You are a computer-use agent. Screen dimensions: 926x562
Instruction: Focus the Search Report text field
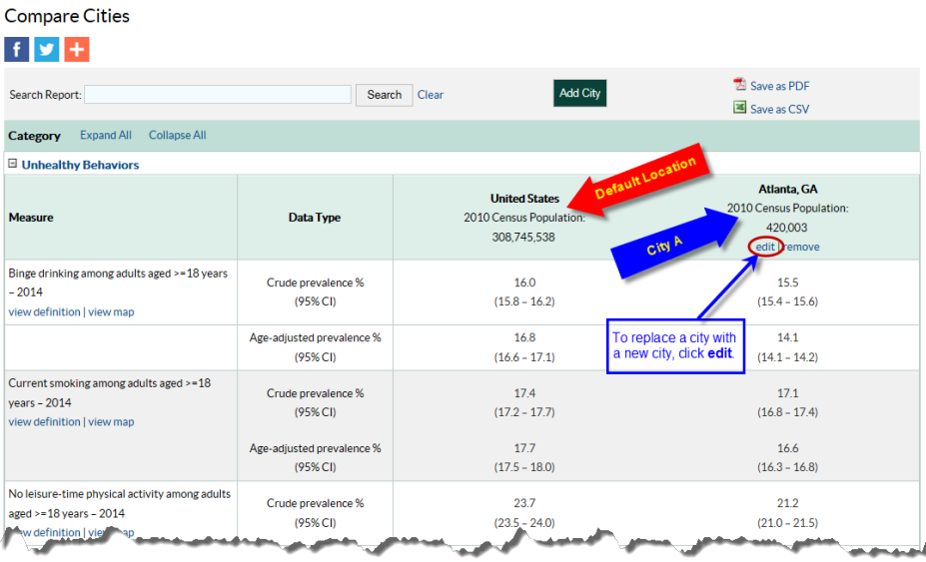coord(218,95)
